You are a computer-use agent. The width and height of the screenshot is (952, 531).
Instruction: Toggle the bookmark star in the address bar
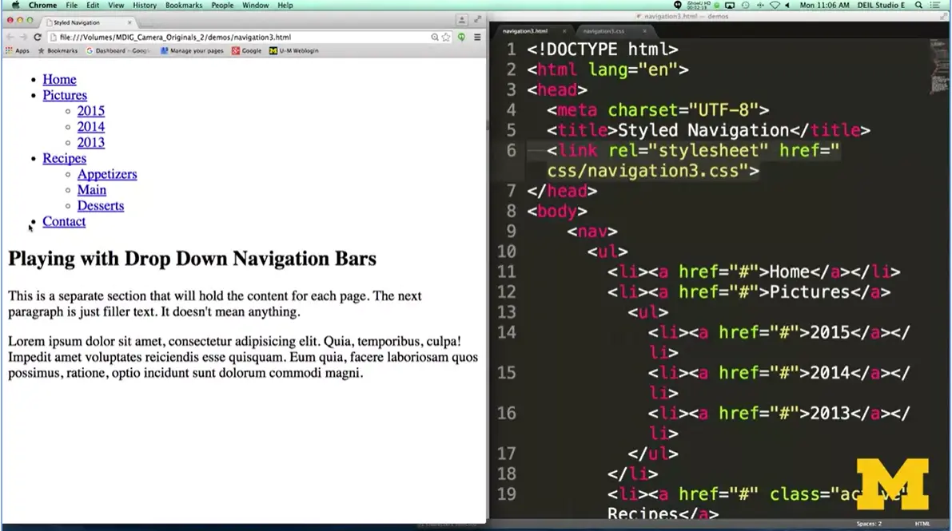(446, 37)
